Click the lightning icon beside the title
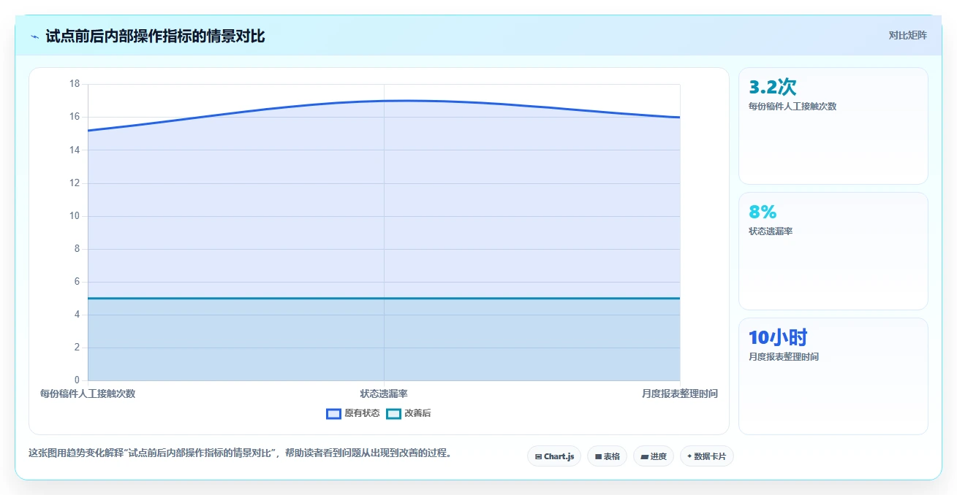 pos(35,37)
